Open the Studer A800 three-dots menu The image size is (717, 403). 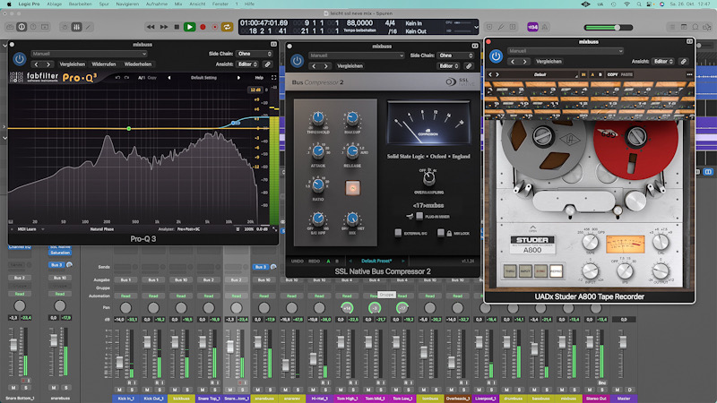pos(689,74)
